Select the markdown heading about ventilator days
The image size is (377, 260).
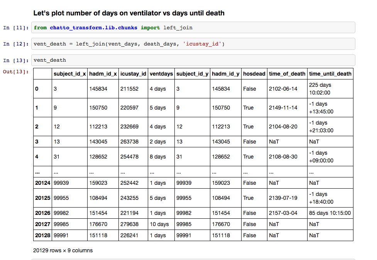click(x=129, y=13)
